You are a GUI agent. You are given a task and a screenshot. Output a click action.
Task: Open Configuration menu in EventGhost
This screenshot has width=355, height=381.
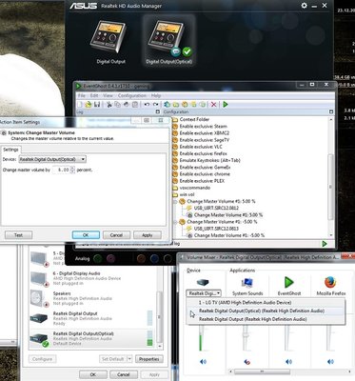point(132,95)
